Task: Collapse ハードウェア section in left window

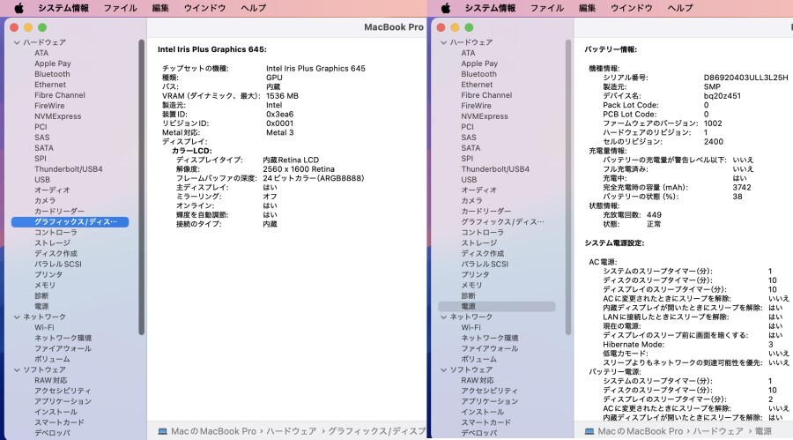Action: pyautogui.click(x=17, y=42)
